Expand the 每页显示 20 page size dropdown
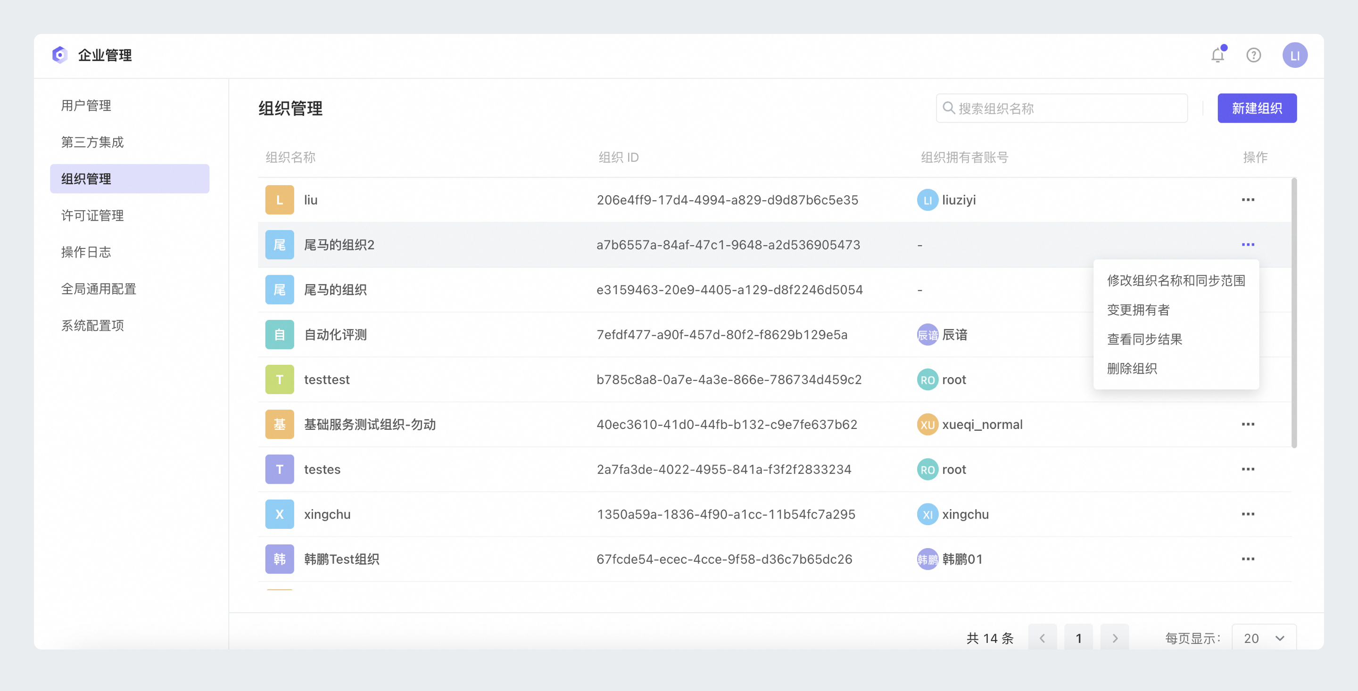This screenshot has width=1358, height=691. point(1264,638)
